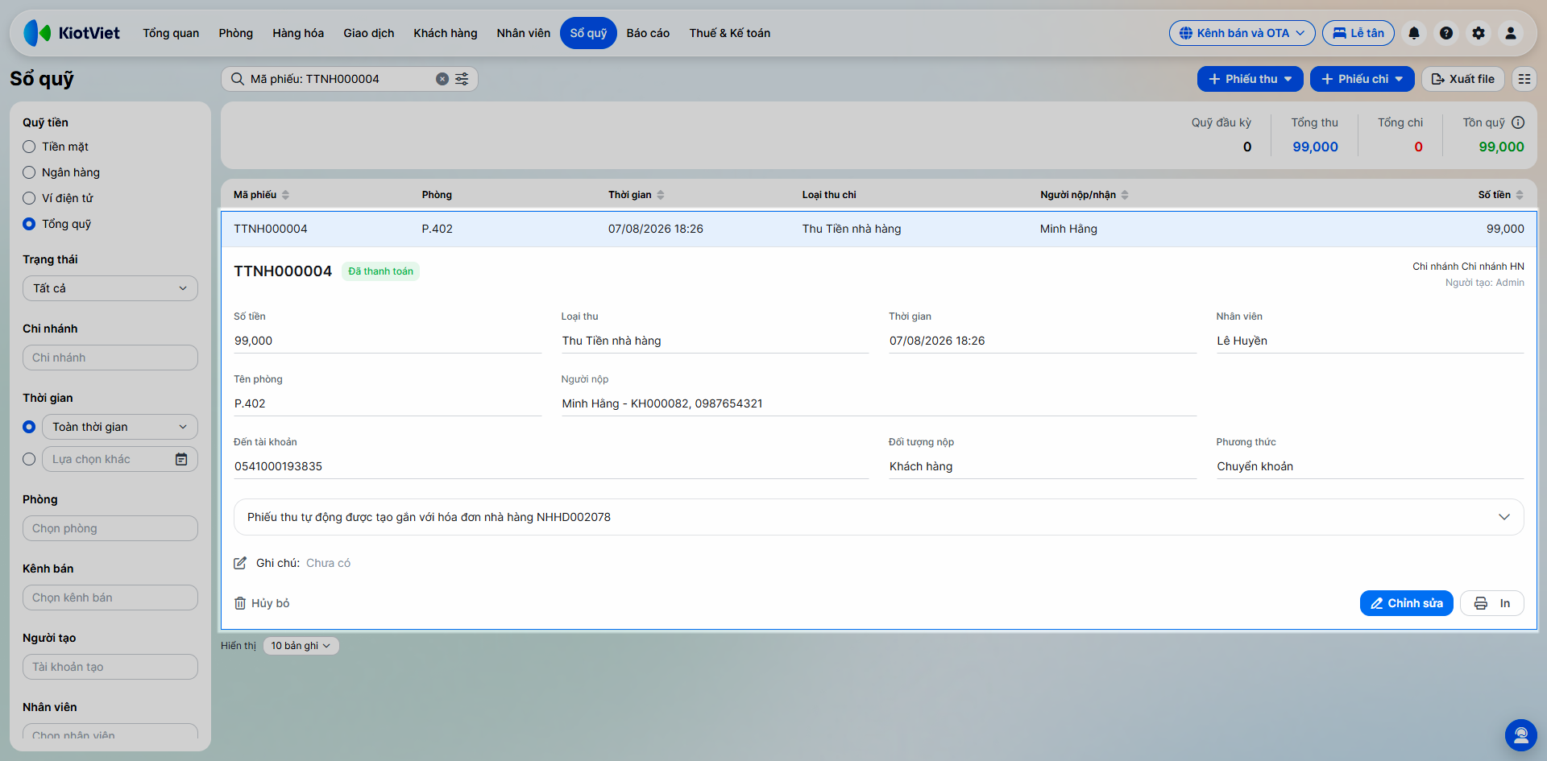Select Toàn thời gian radio button
Viewport: 1547px width, 761px height.
(x=29, y=427)
